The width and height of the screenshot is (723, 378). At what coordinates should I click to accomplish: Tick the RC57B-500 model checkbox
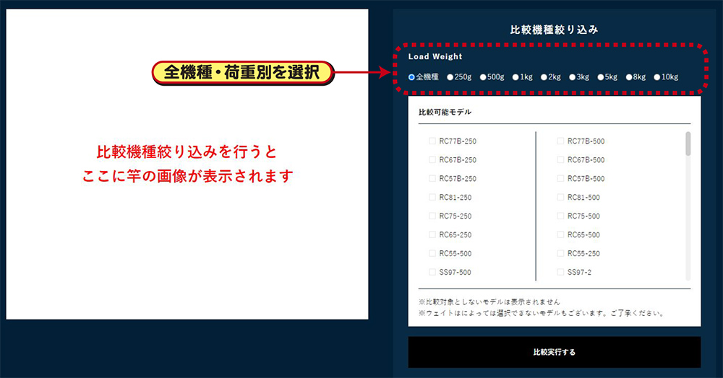point(560,179)
